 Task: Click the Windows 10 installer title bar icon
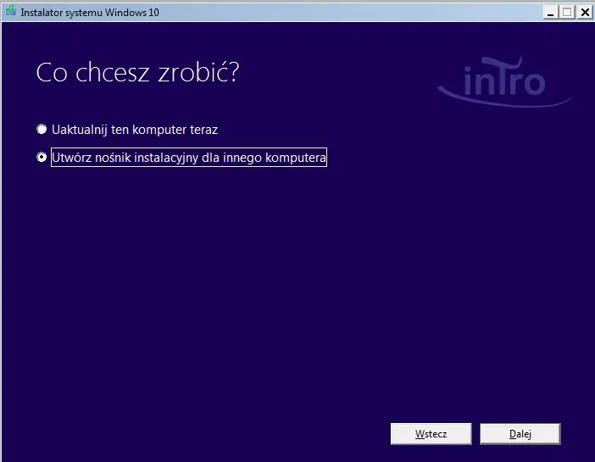(x=11, y=11)
